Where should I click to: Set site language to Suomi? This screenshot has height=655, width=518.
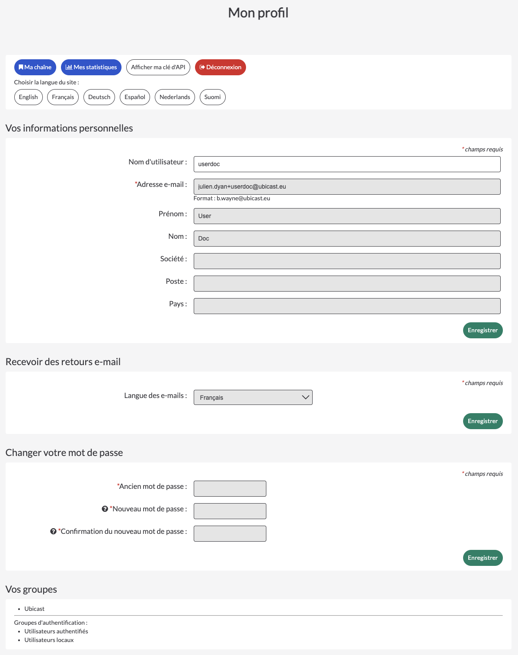click(213, 97)
